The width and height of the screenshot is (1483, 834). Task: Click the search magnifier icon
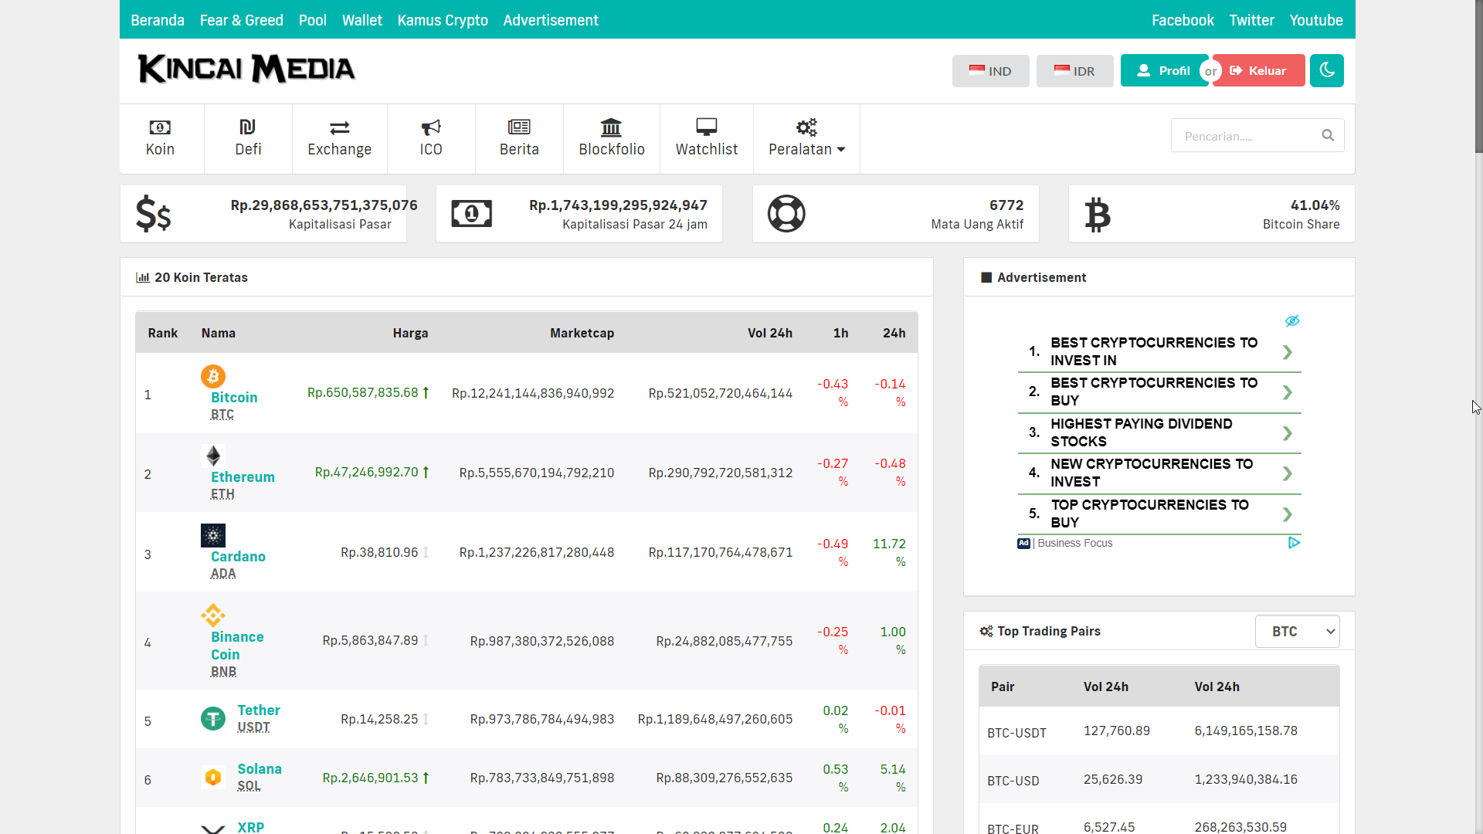1328,135
